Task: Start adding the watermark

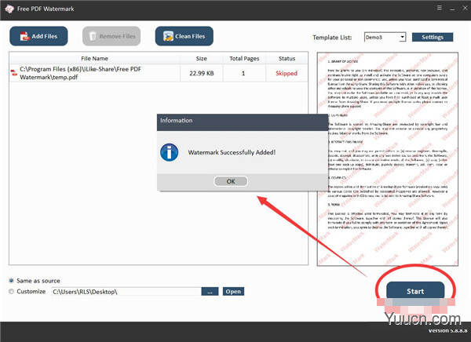Action: tap(415, 291)
